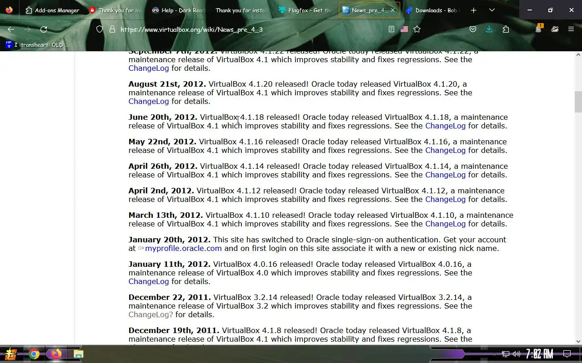Close the News_pre_4 tab
This screenshot has height=363, width=582.
click(x=393, y=10)
